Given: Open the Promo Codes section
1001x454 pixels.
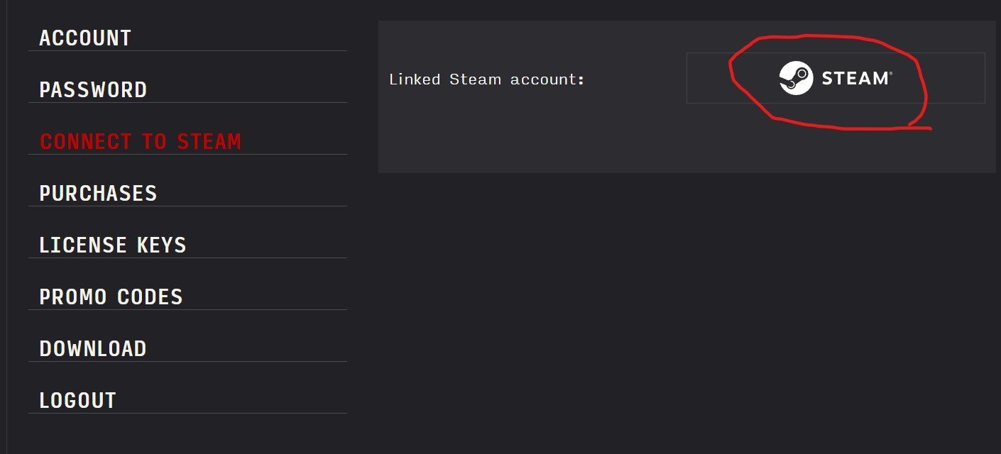Looking at the screenshot, I should pyautogui.click(x=111, y=297).
